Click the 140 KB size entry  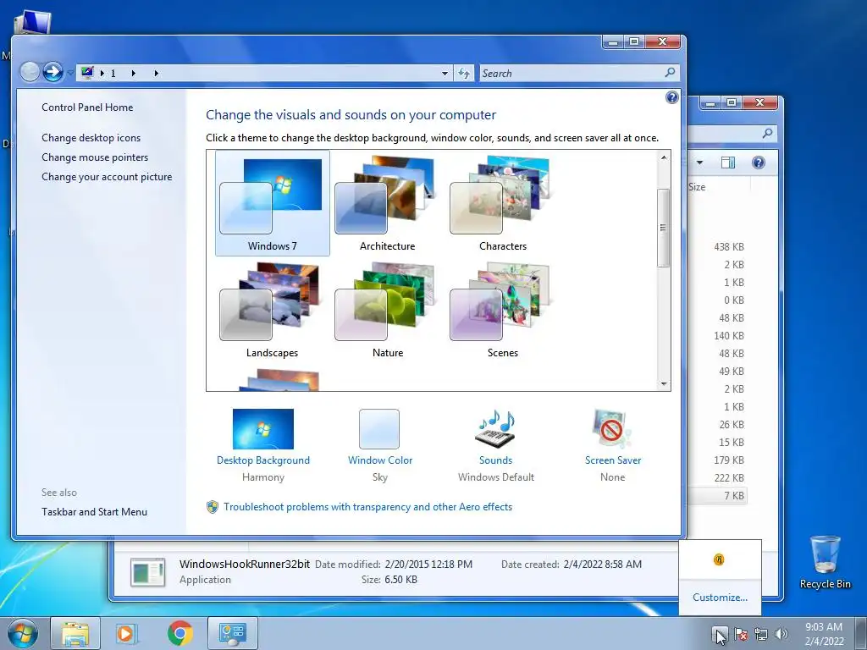(x=729, y=335)
